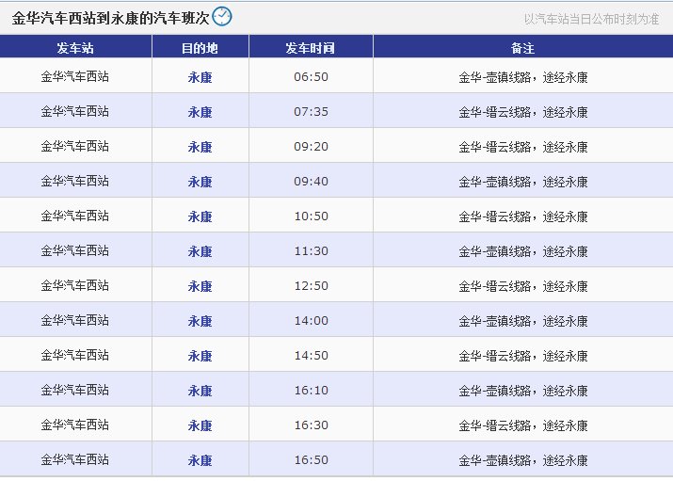The height and width of the screenshot is (481, 673).
Task: Select the 09:20 departure time cell
Action: point(312,146)
